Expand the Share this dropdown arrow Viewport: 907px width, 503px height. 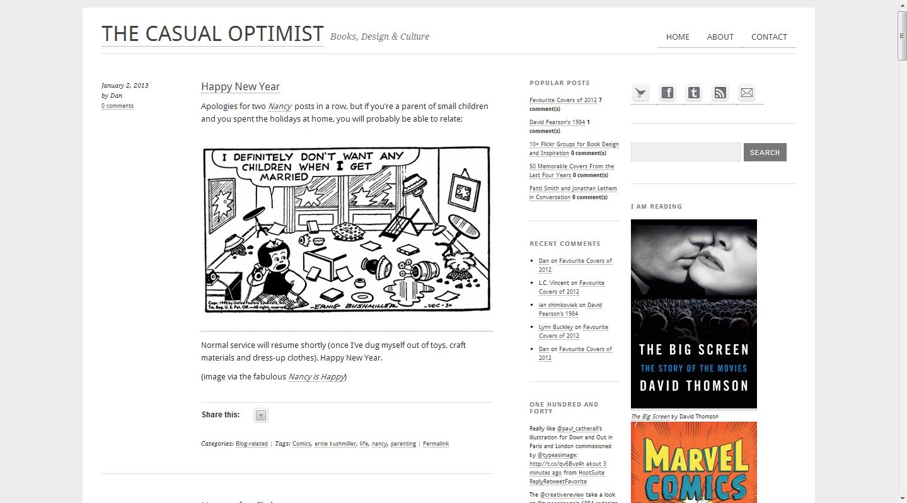261,415
